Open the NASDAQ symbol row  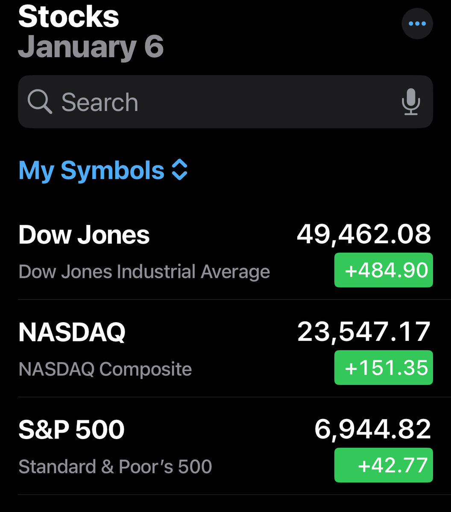(72, 333)
